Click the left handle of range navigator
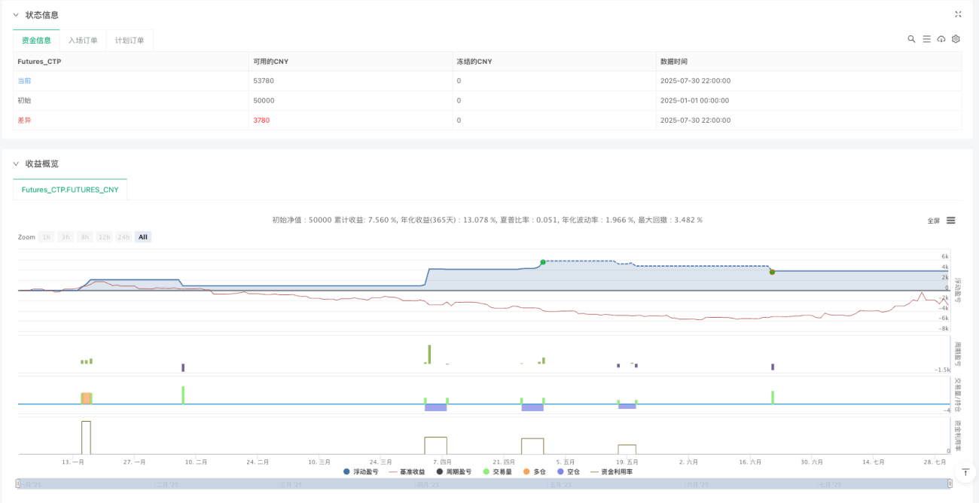Screen dimensions: 979x503 tap(18, 483)
